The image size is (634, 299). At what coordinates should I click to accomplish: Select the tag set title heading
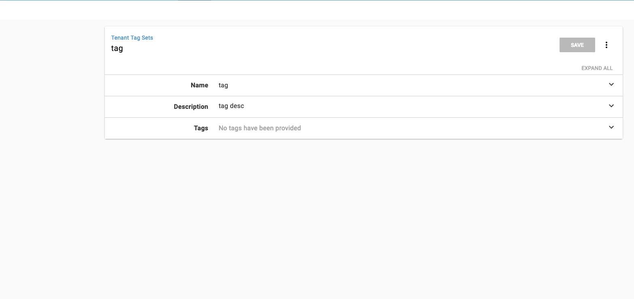117,48
